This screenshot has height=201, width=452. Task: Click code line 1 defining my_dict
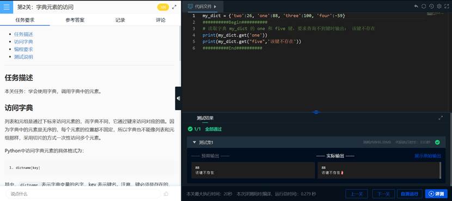[273, 16]
